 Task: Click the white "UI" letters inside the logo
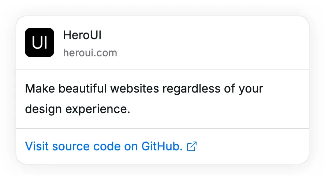(40, 43)
